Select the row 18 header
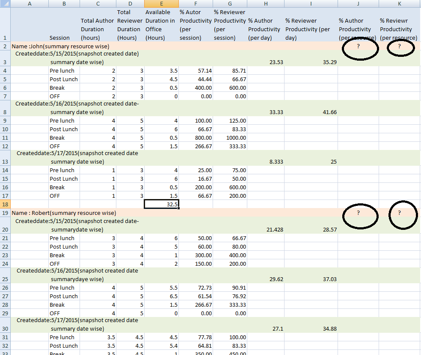Image resolution: width=421 pixels, height=355 pixels. point(5,204)
